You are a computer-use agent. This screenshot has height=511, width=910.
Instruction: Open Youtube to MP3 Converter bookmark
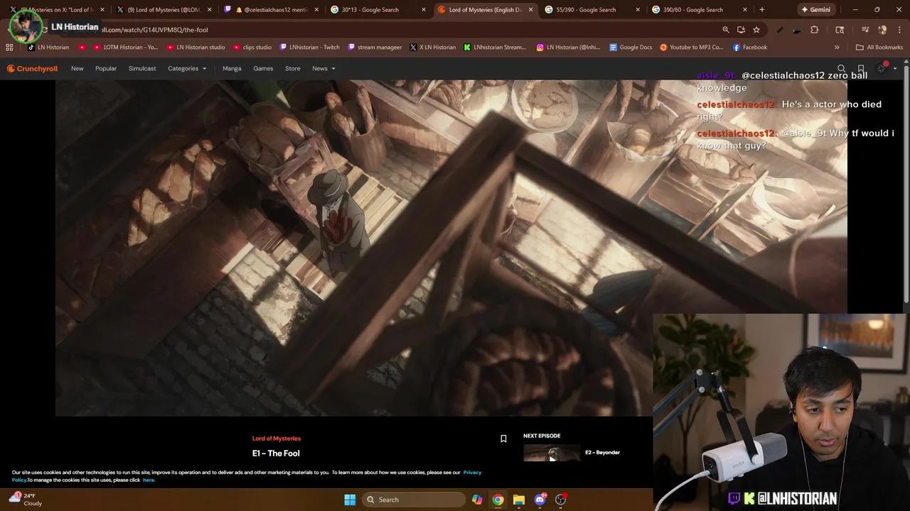[x=691, y=48]
